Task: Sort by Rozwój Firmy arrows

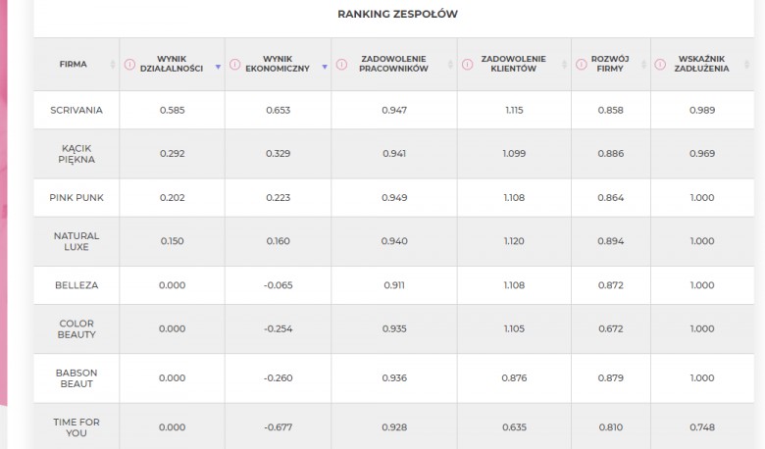Action: 643,65
